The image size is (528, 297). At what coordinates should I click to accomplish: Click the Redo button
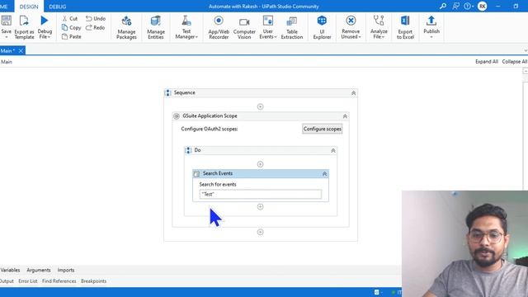(96, 27)
